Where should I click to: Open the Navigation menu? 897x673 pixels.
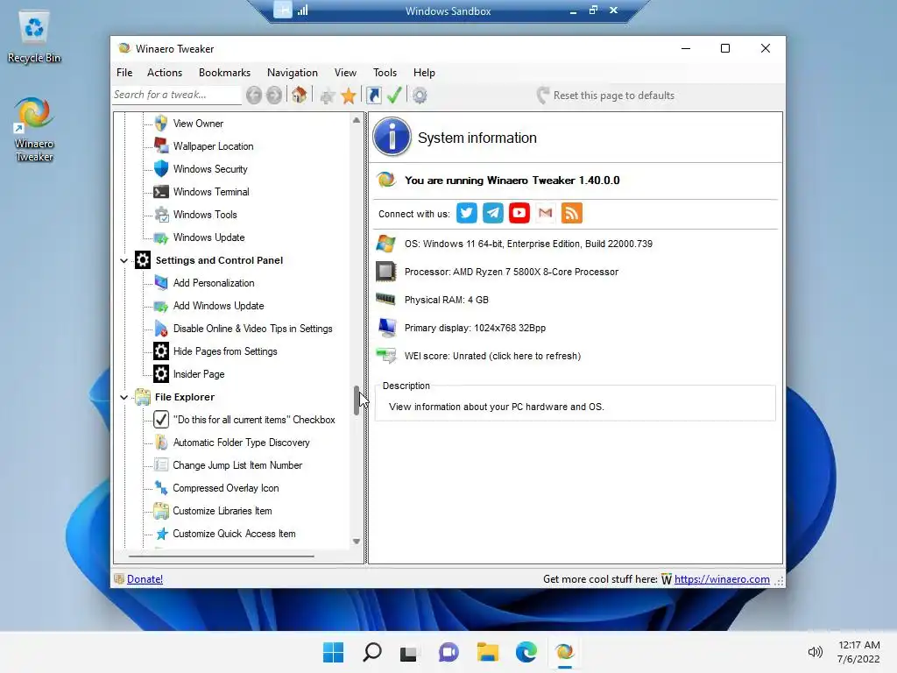coord(293,73)
